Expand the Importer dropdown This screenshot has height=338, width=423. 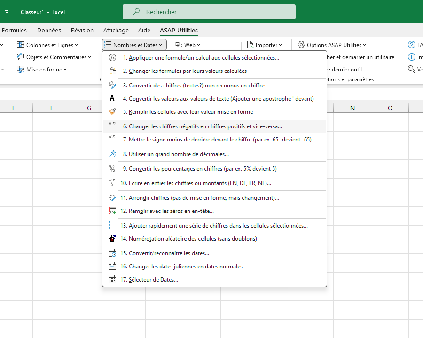point(265,45)
